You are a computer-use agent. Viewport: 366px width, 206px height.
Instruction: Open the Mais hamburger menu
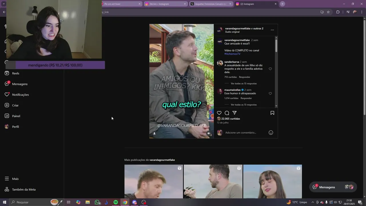(x=7, y=179)
